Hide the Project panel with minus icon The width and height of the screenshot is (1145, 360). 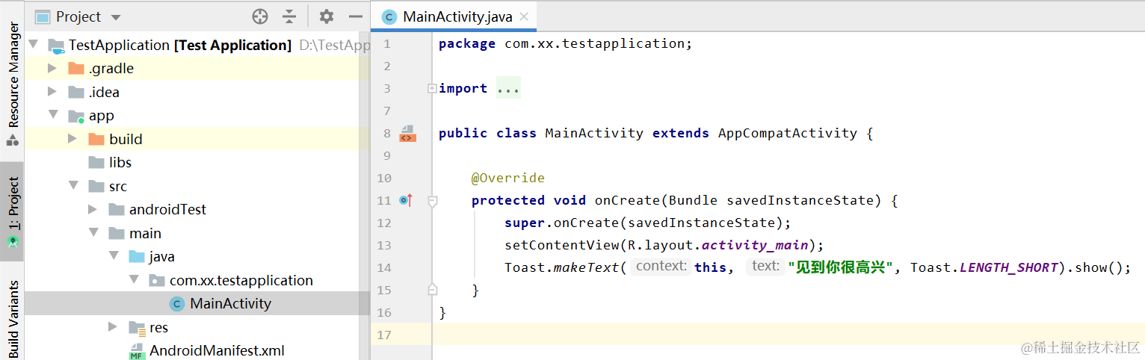pyautogui.click(x=356, y=16)
